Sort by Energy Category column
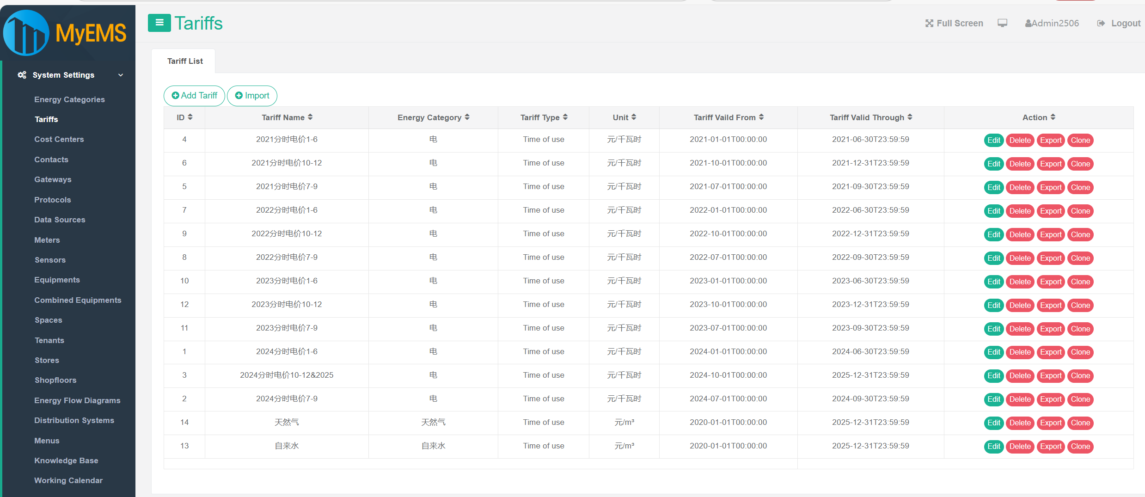The image size is (1145, 497). [467, 117]
